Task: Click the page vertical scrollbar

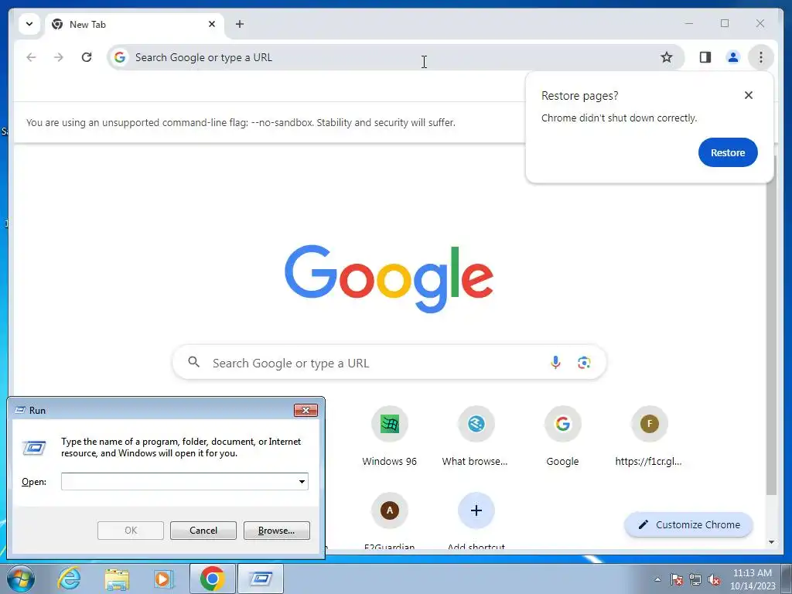Action: coord(771,326)
